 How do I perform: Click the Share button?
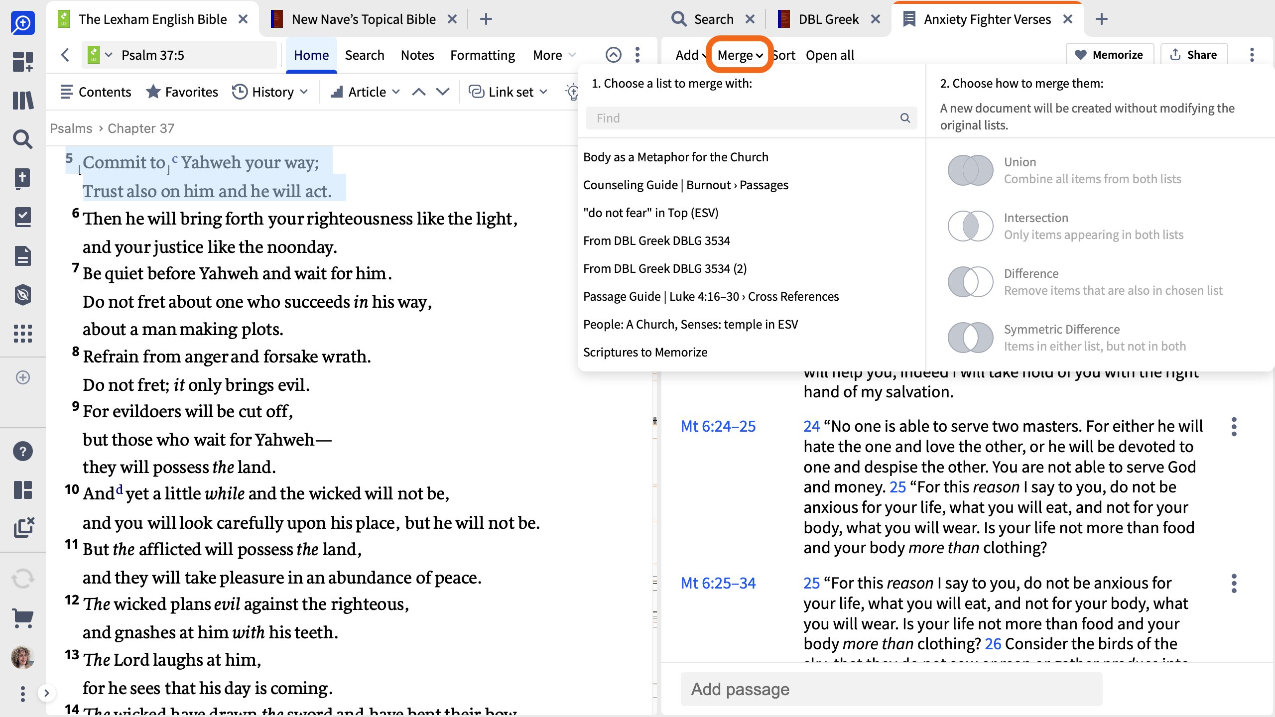point(1193,55)
